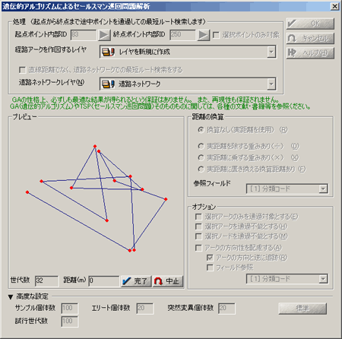Toggle アークの方向と逆に追跡(R) checkbox

pos(210,258)
